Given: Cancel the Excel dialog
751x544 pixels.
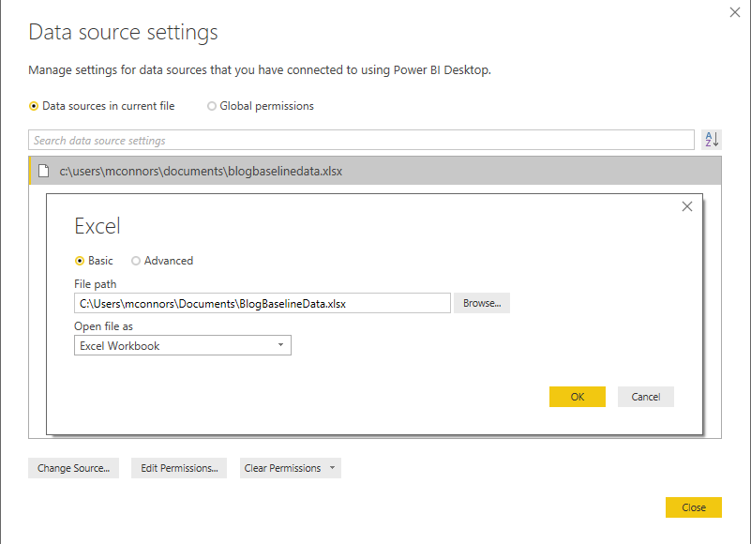Looking at the screenshot, I should 645,396.
